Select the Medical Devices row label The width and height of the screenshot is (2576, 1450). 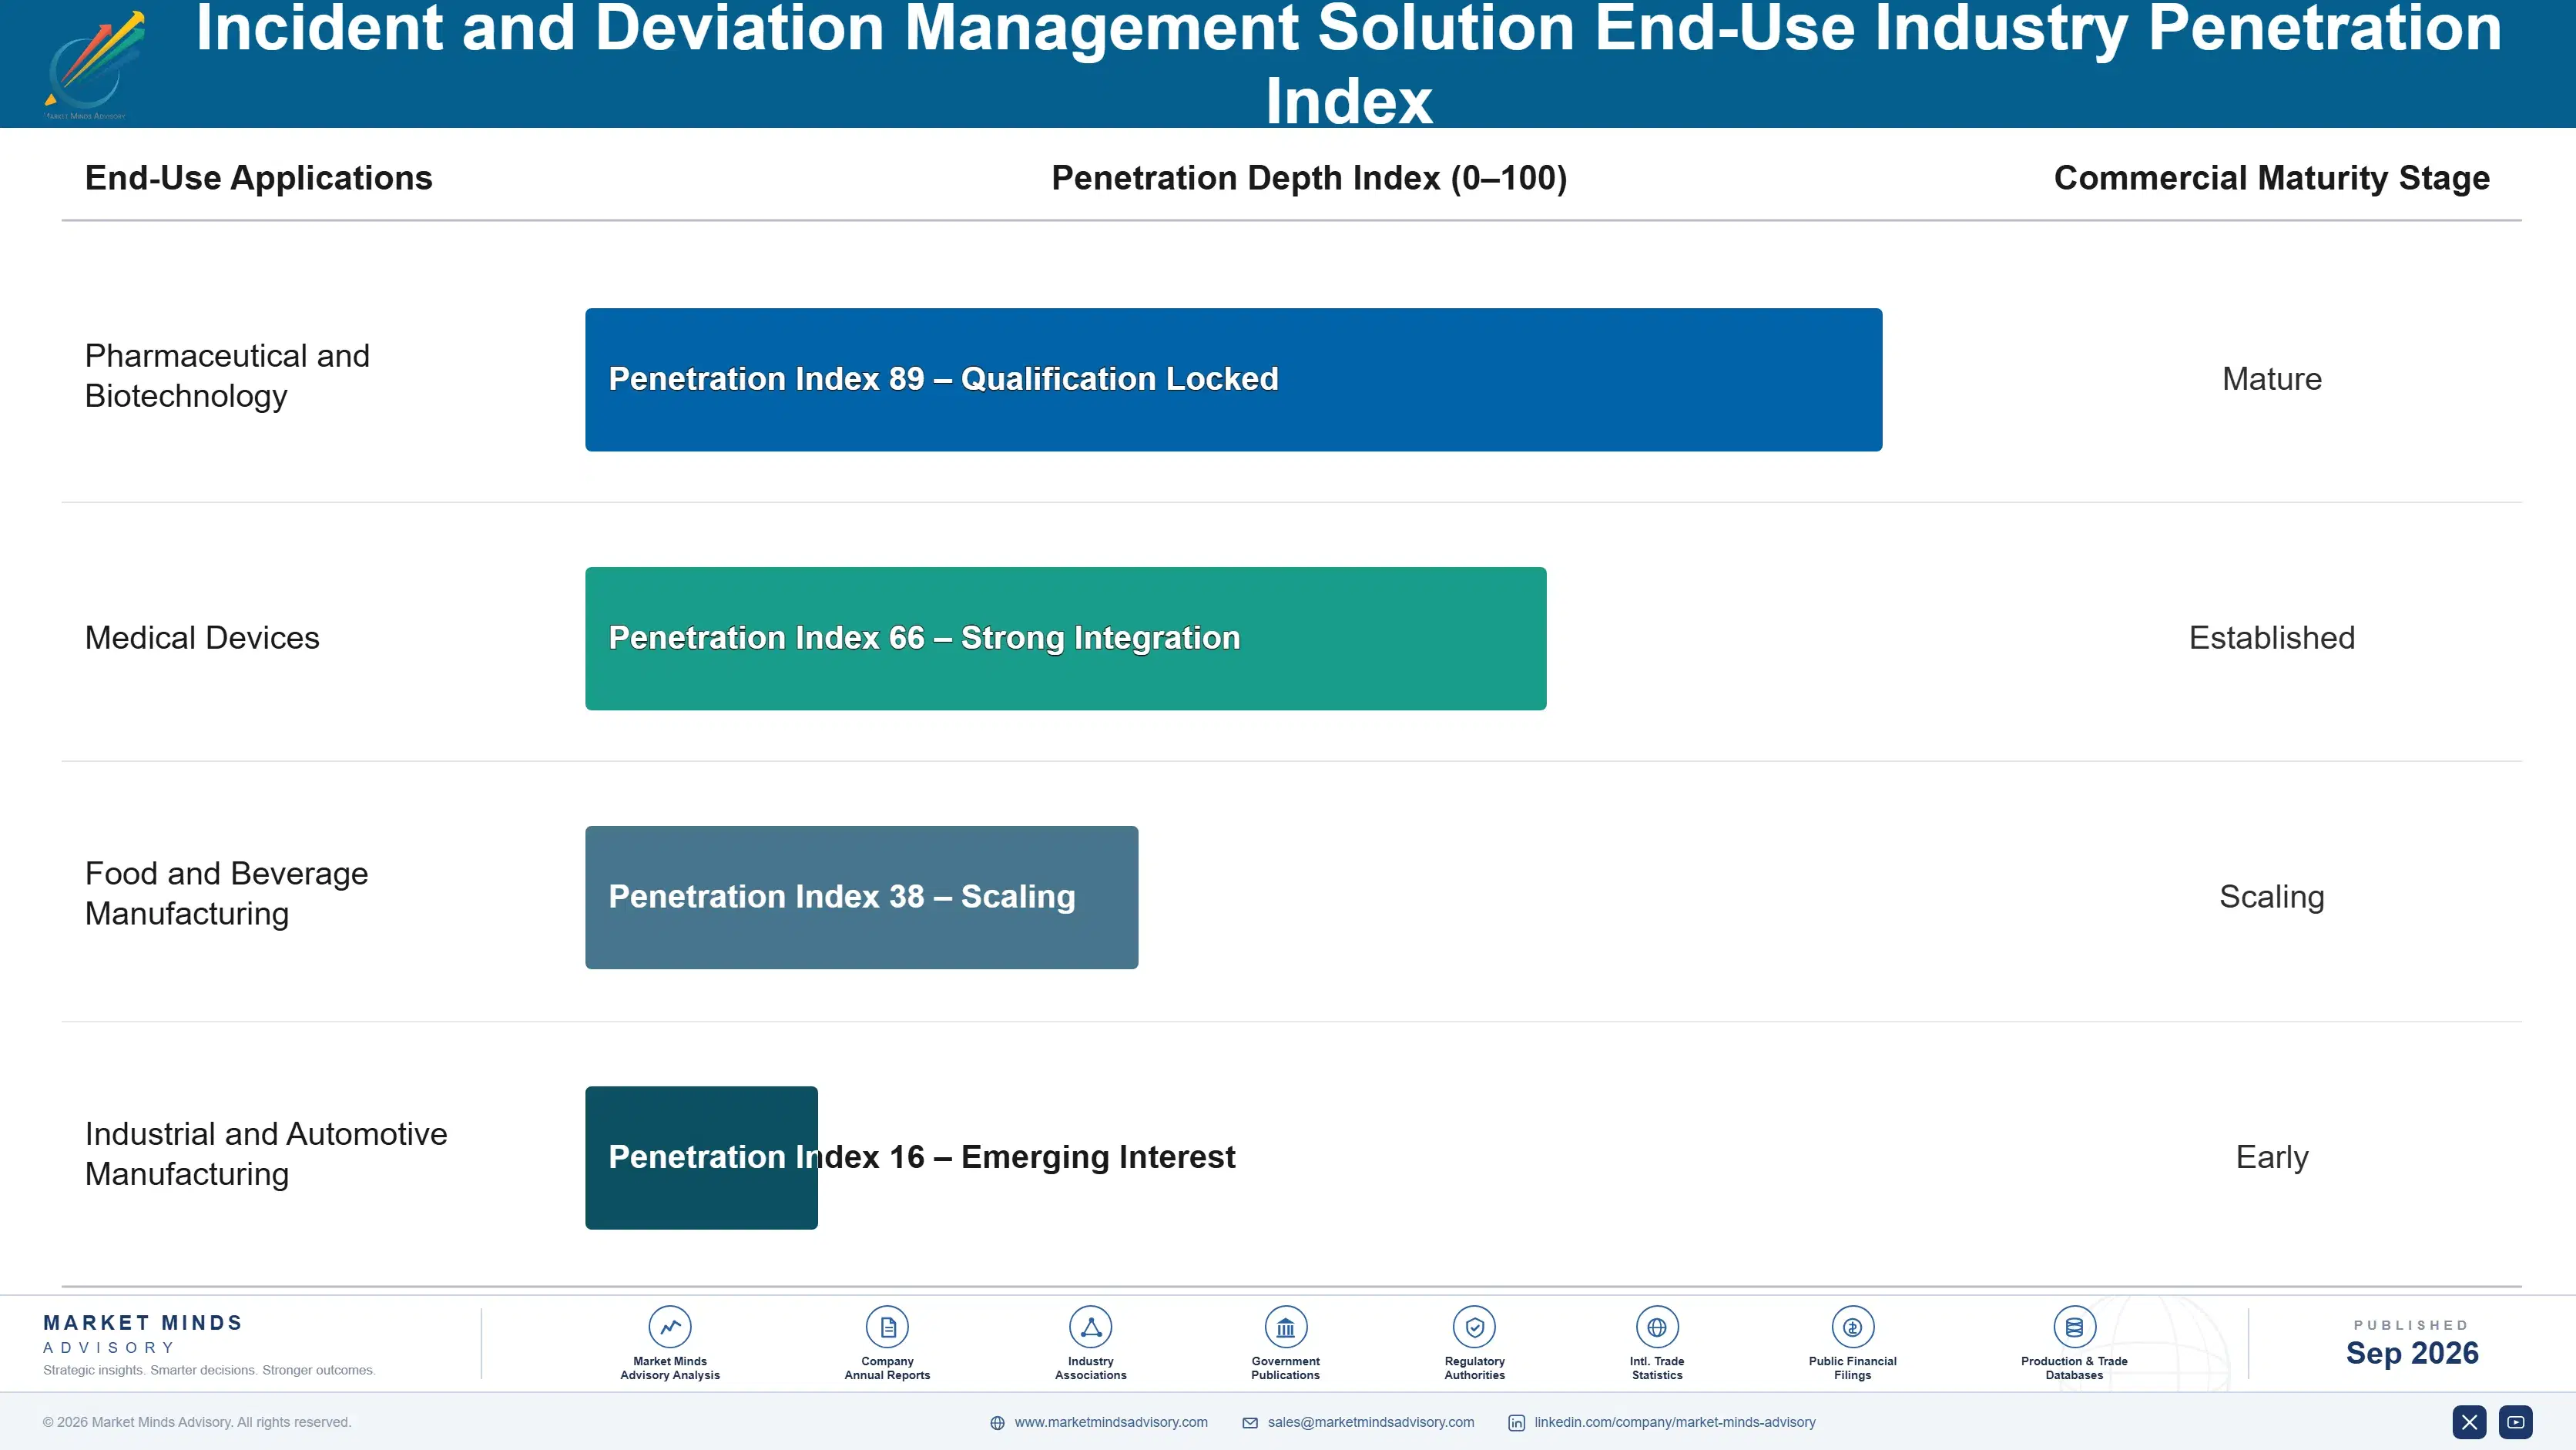(202, 638)
